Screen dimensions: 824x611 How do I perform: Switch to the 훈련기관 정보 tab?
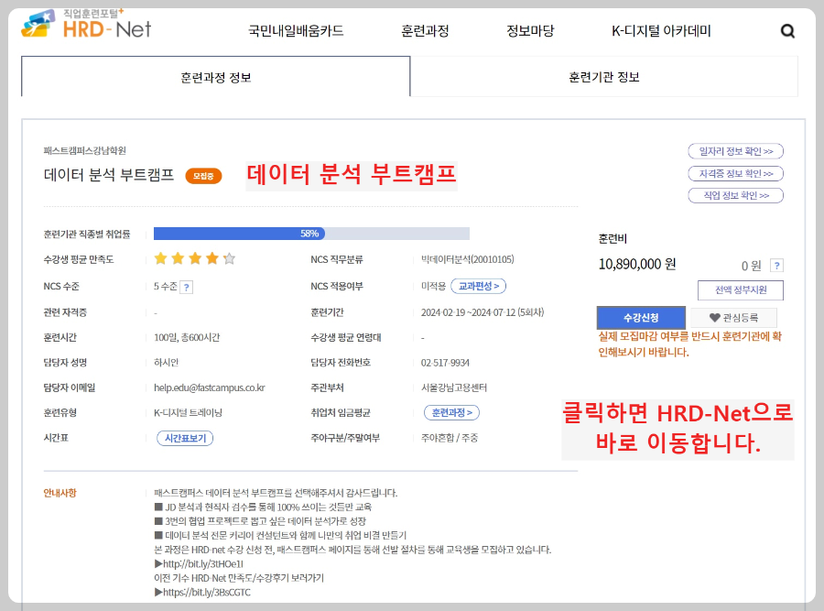604,77
